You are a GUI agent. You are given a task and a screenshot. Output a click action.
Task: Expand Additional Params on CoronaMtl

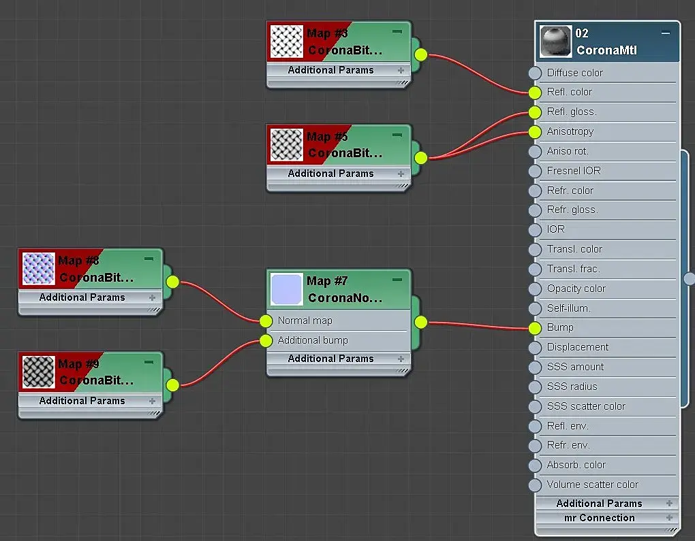pos(669,504)
